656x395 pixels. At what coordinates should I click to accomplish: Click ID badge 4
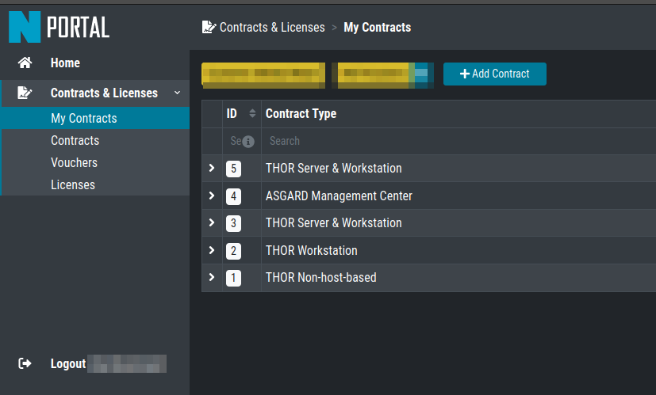click(x=233, y=196)
